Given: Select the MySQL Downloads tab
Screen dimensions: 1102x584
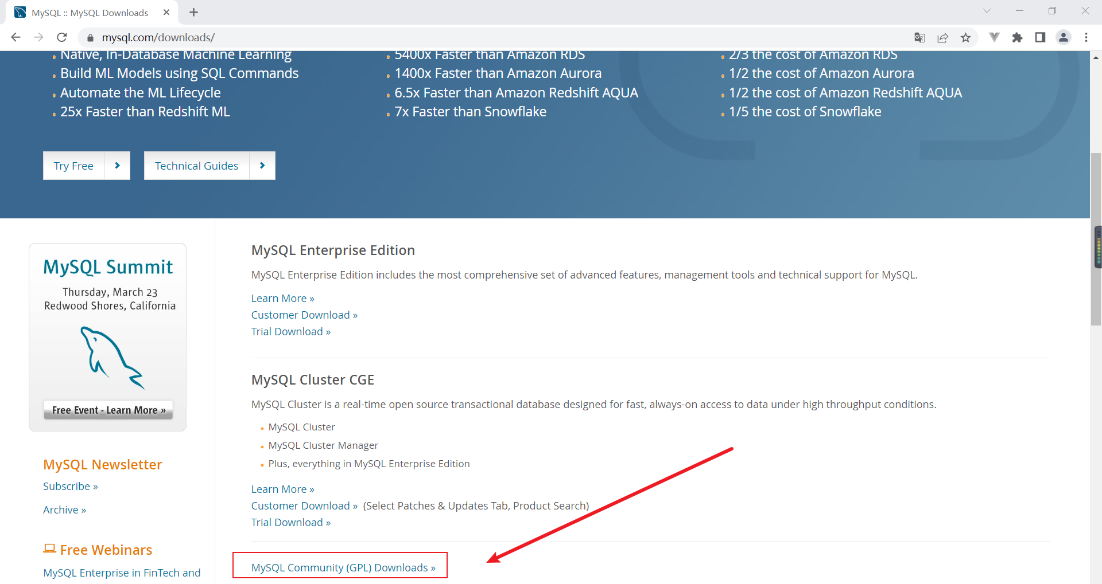Looking at the screenshot, I should click(89, 12).
